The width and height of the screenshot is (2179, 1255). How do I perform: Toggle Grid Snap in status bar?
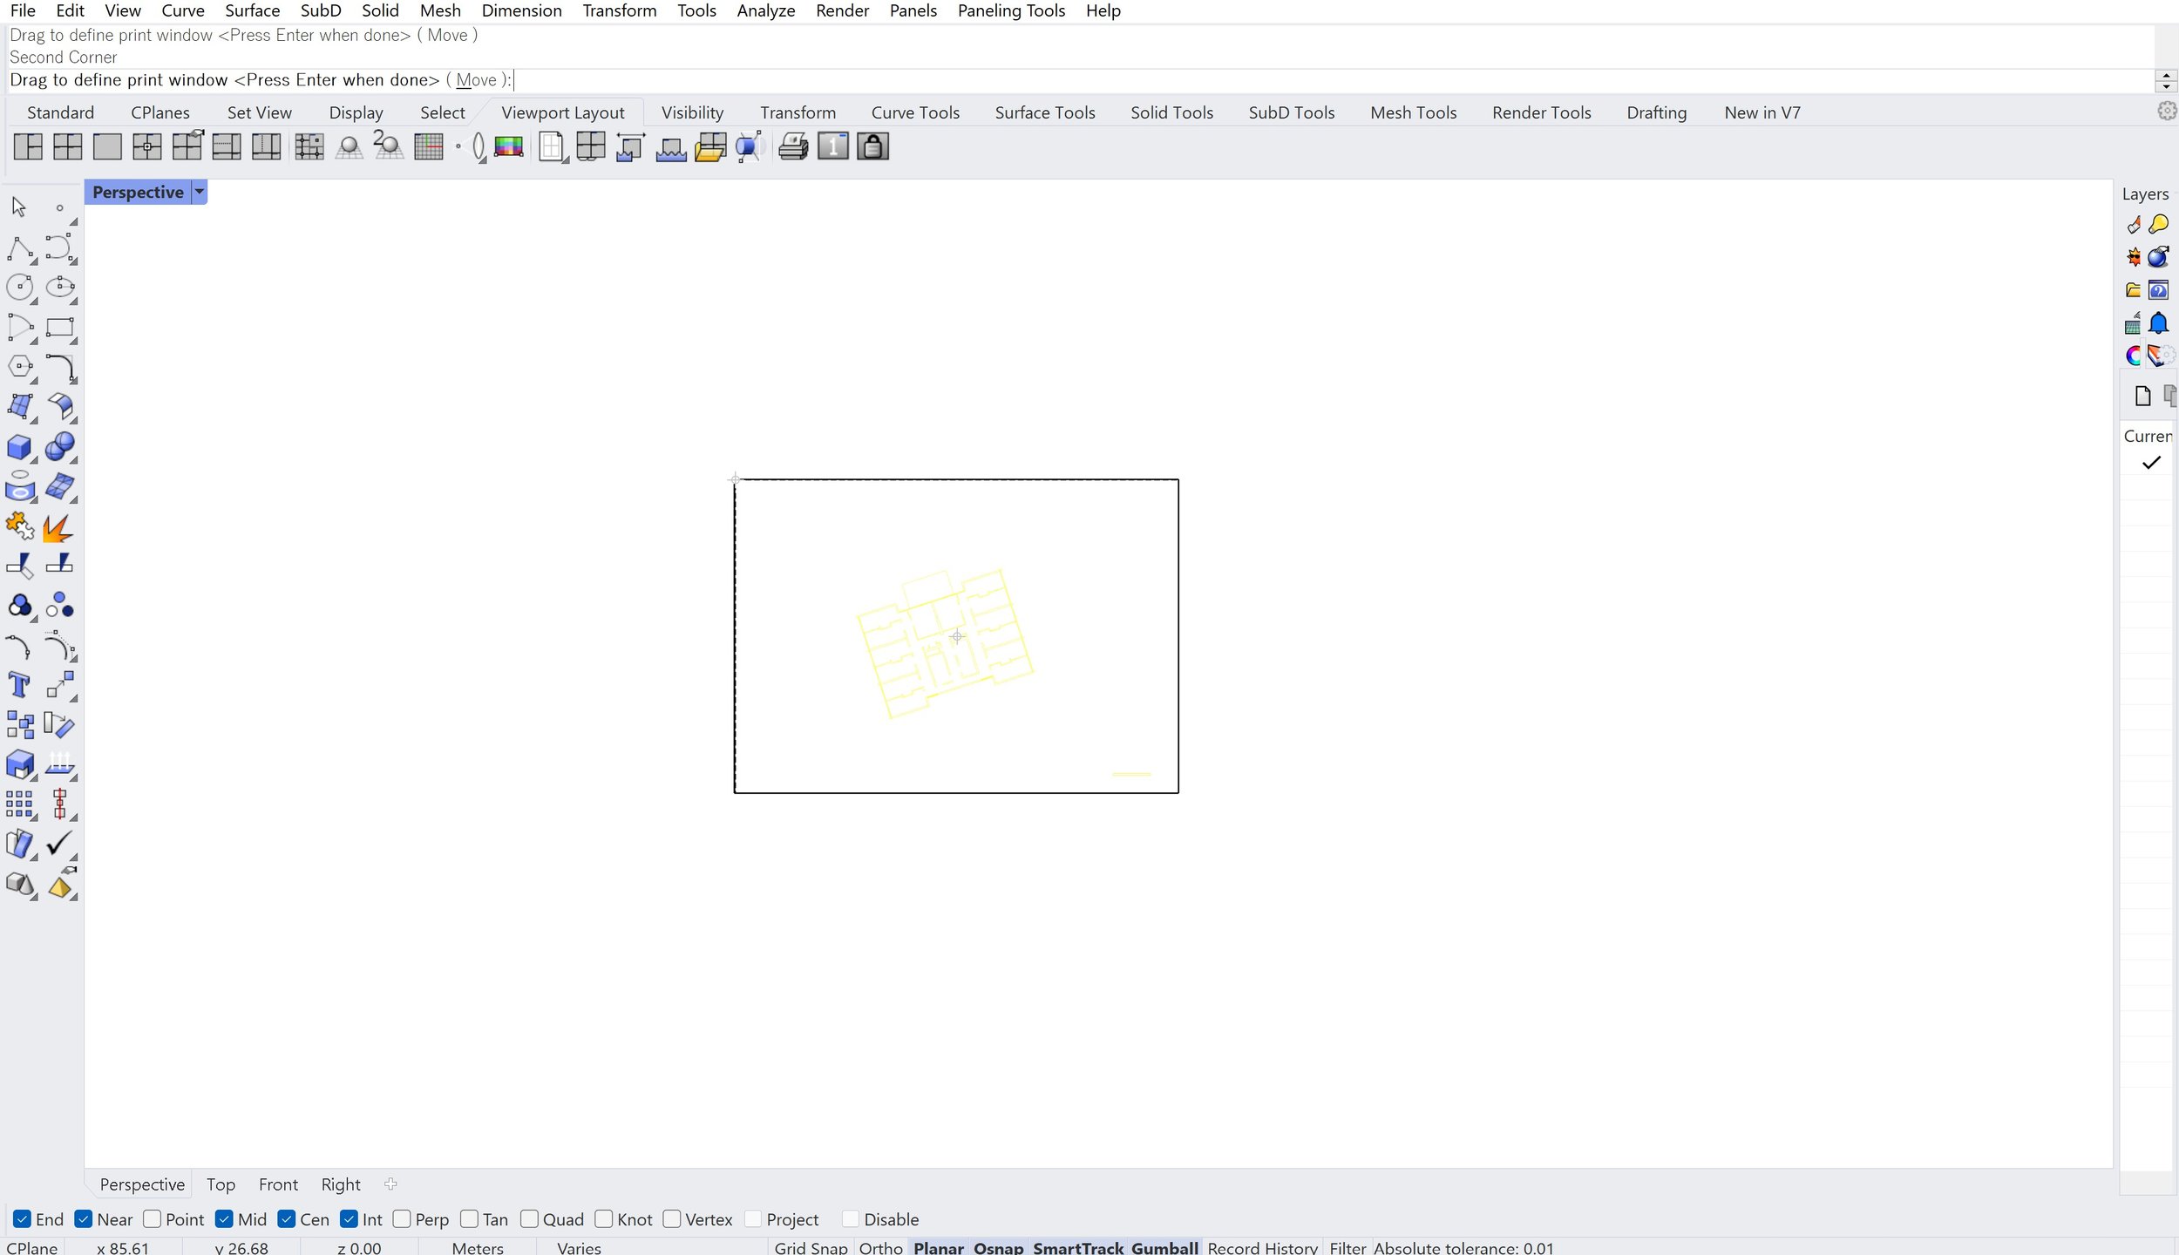pos(811,1247)
